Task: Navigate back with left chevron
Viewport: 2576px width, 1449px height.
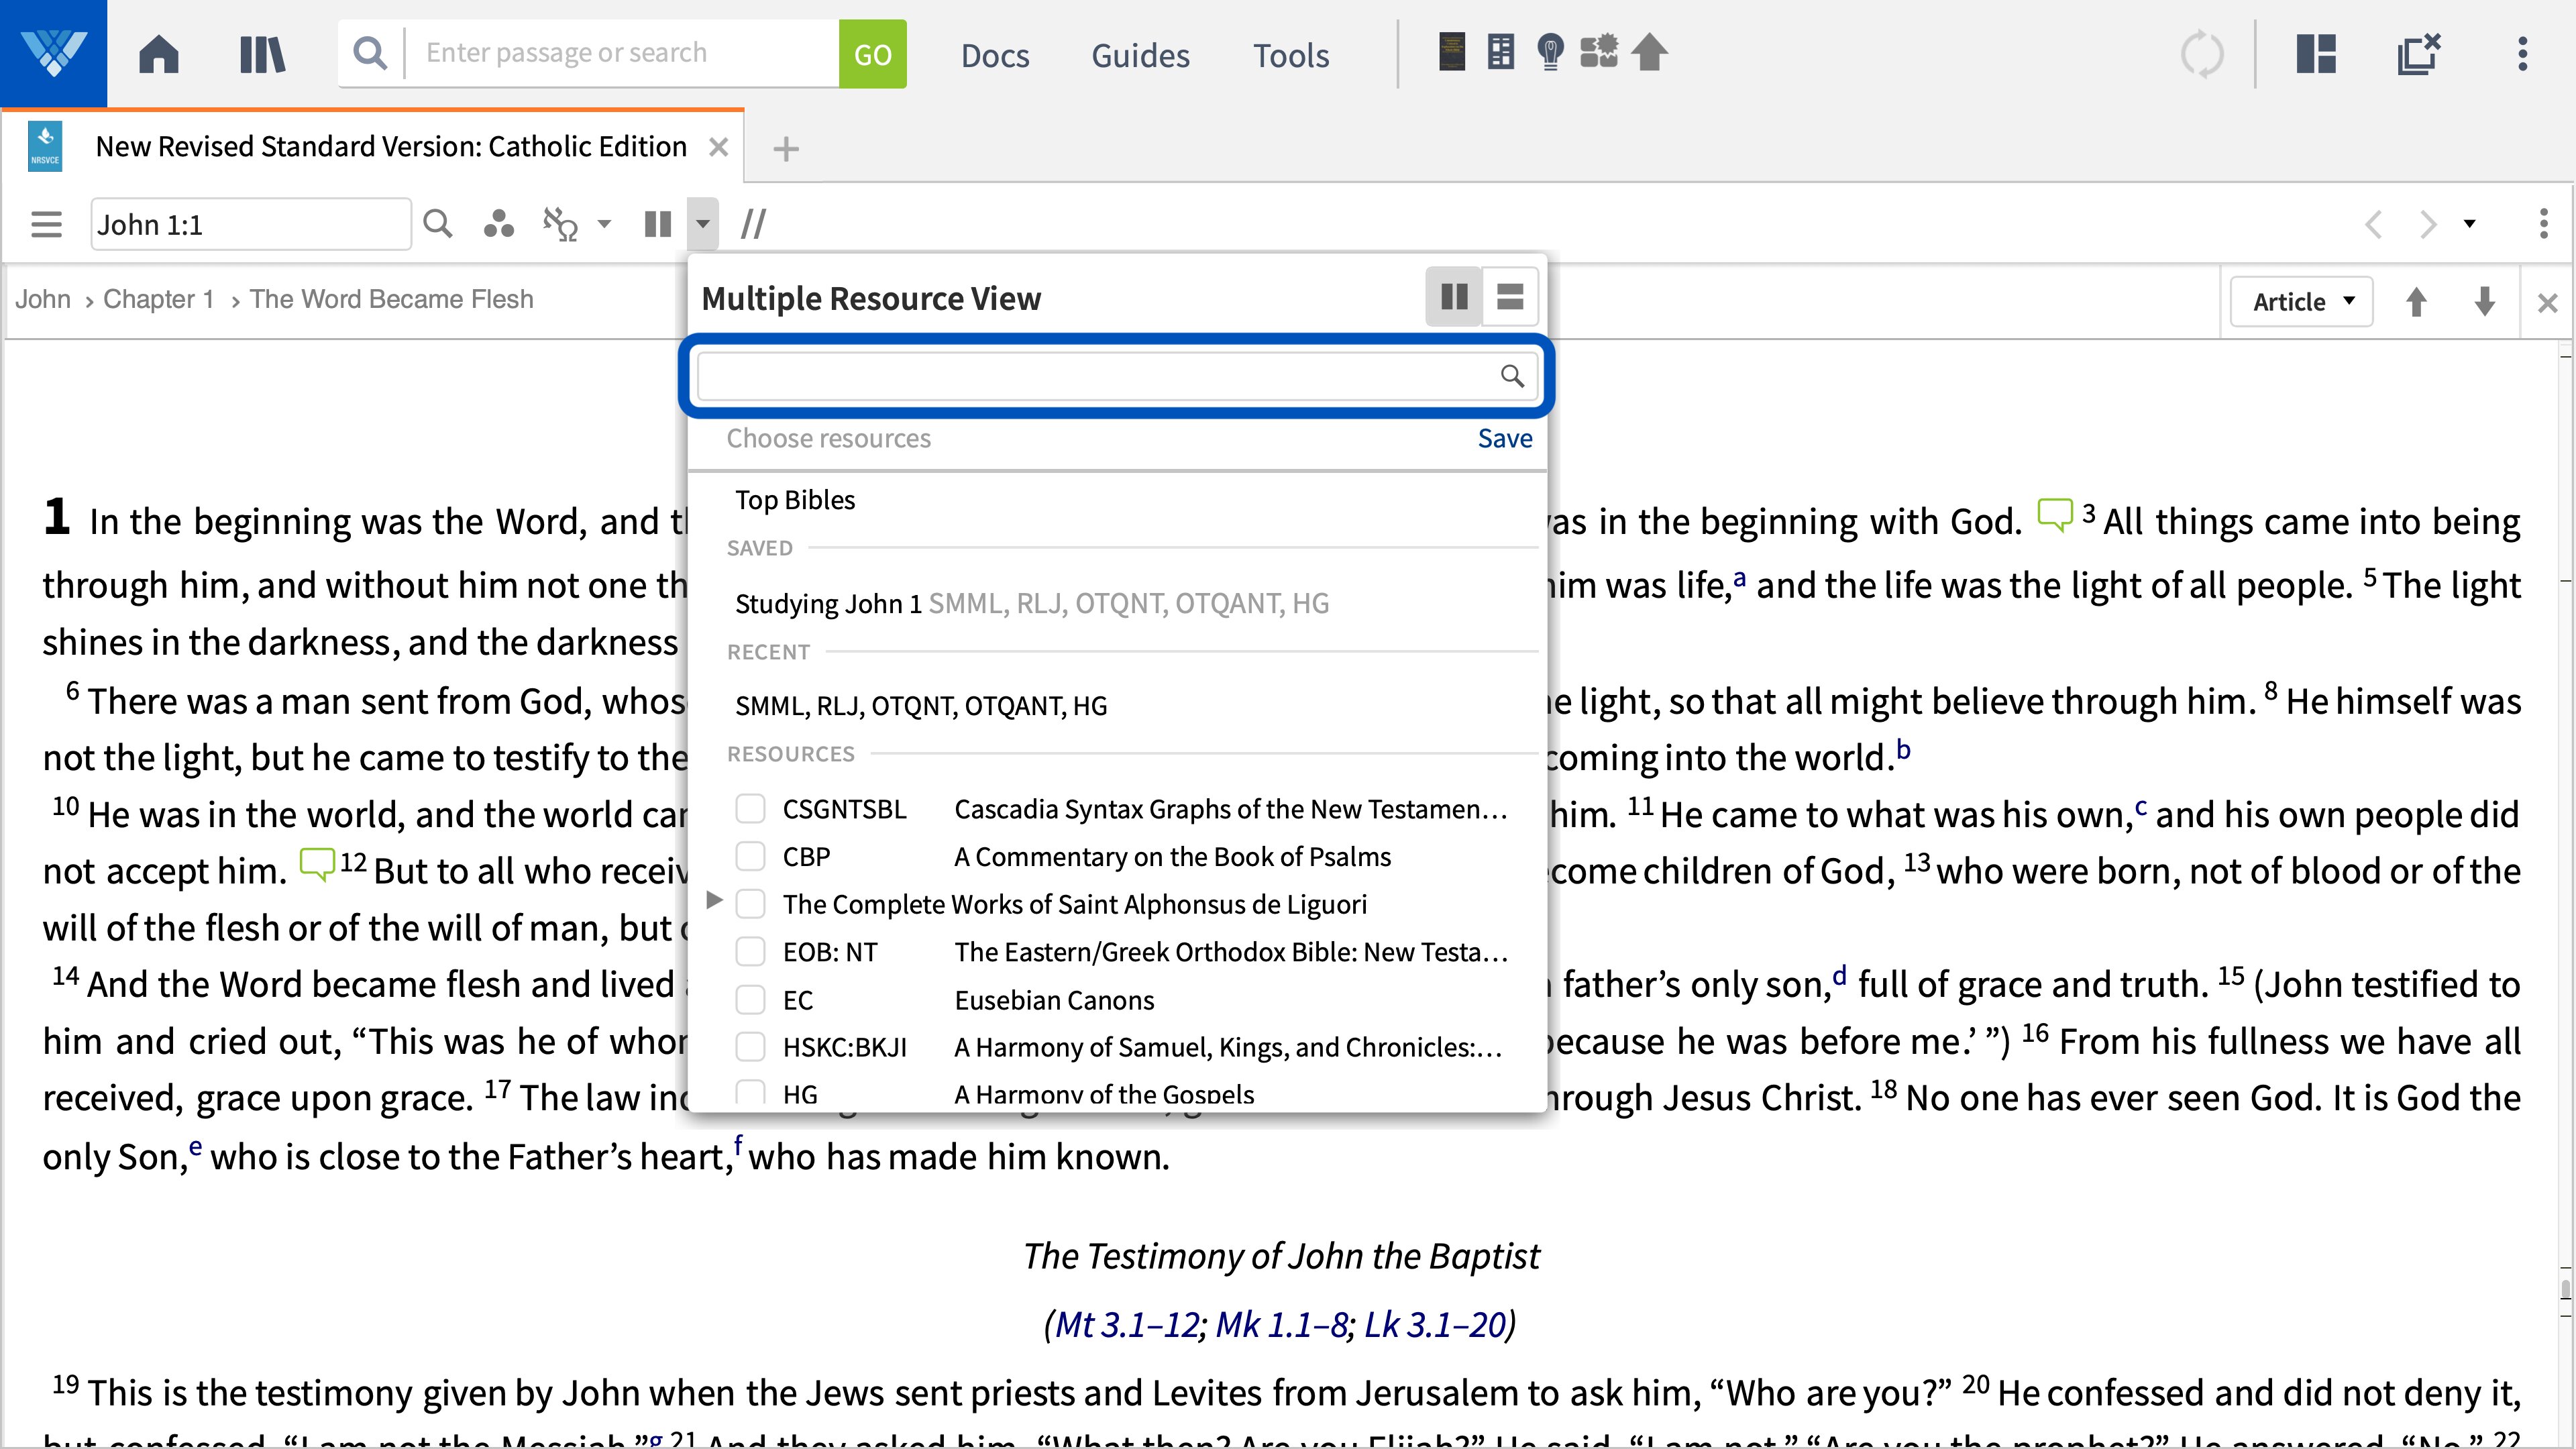Action: [2373, 224]
